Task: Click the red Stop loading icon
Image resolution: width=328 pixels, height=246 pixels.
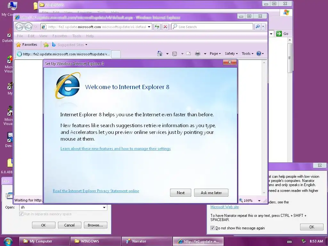Action: pyautogui.click(x=165, y=27)
